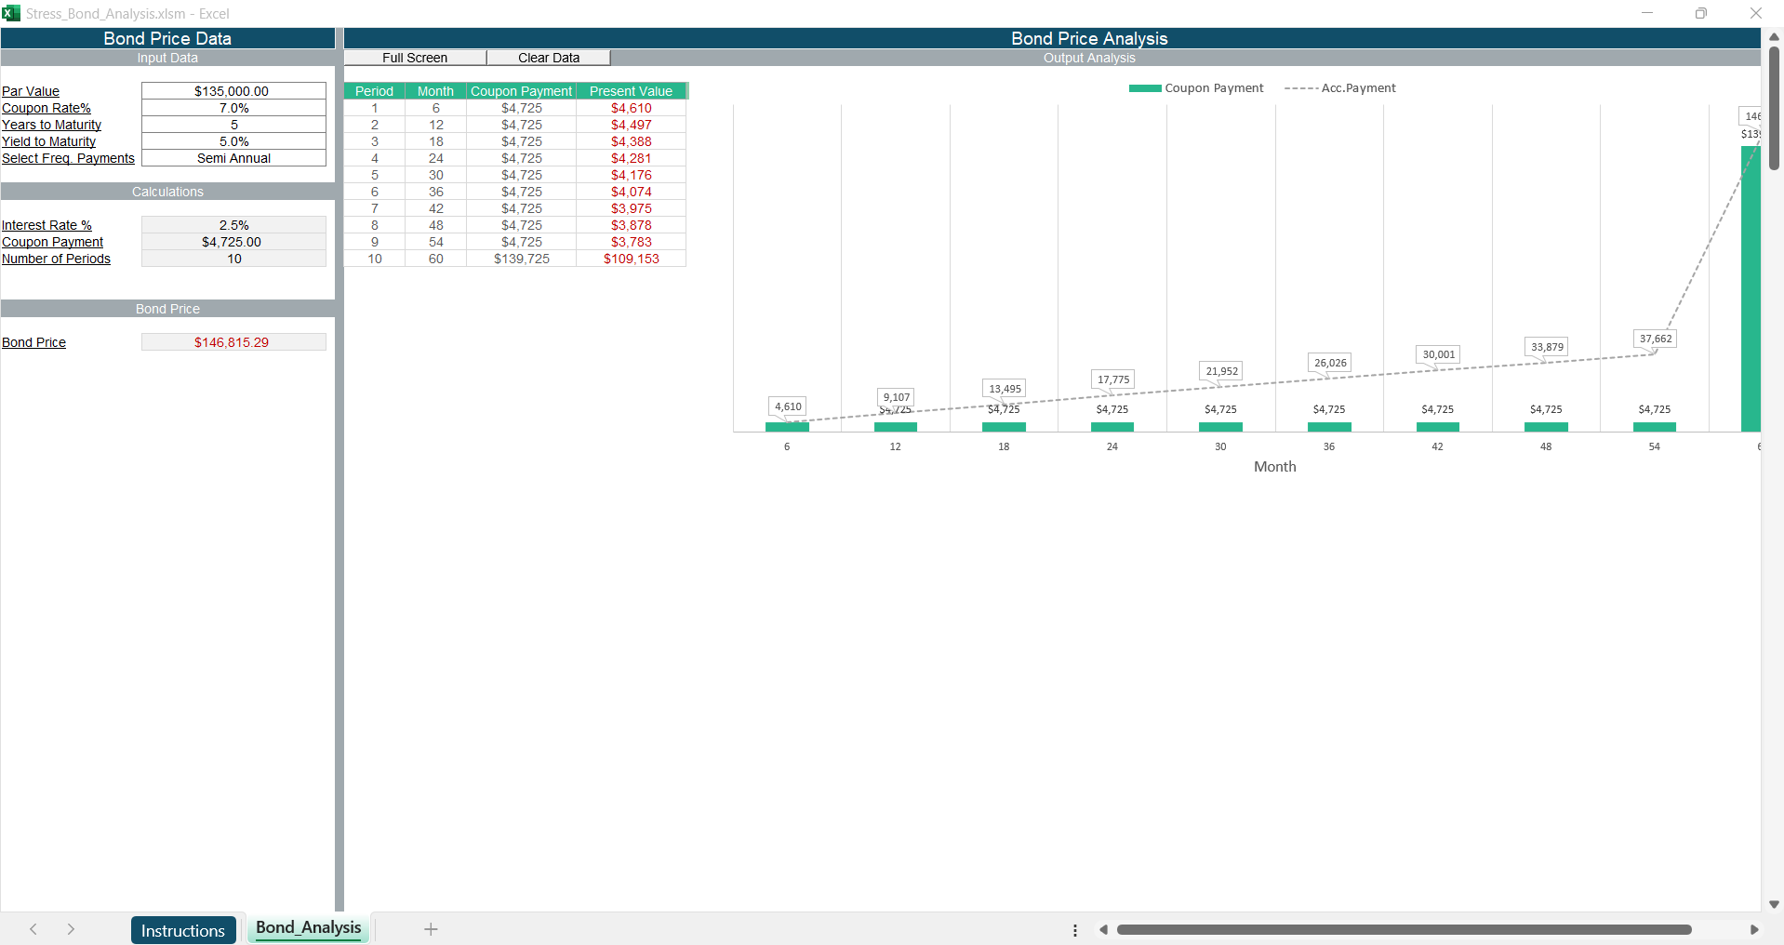1784x945 pixels.
Task: Open Select Freq. Payments Semi Annual cell
Action: [x=233, y=158]
